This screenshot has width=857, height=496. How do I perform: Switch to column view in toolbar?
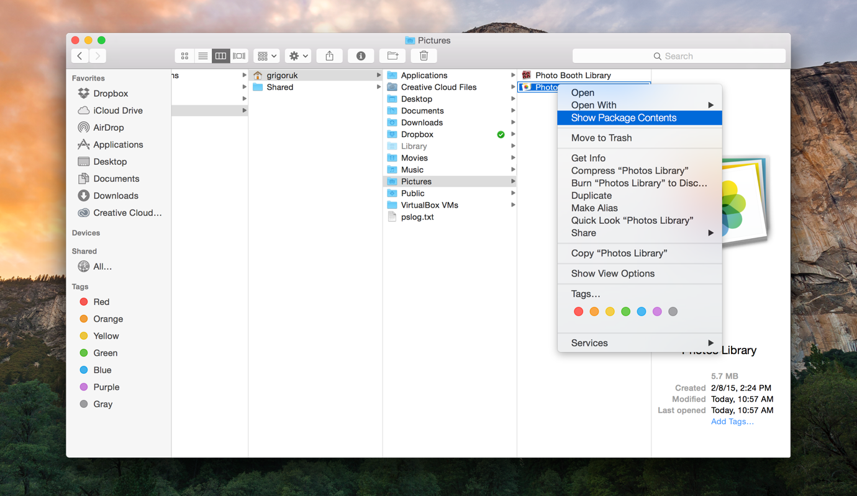[x=220, y=56]
